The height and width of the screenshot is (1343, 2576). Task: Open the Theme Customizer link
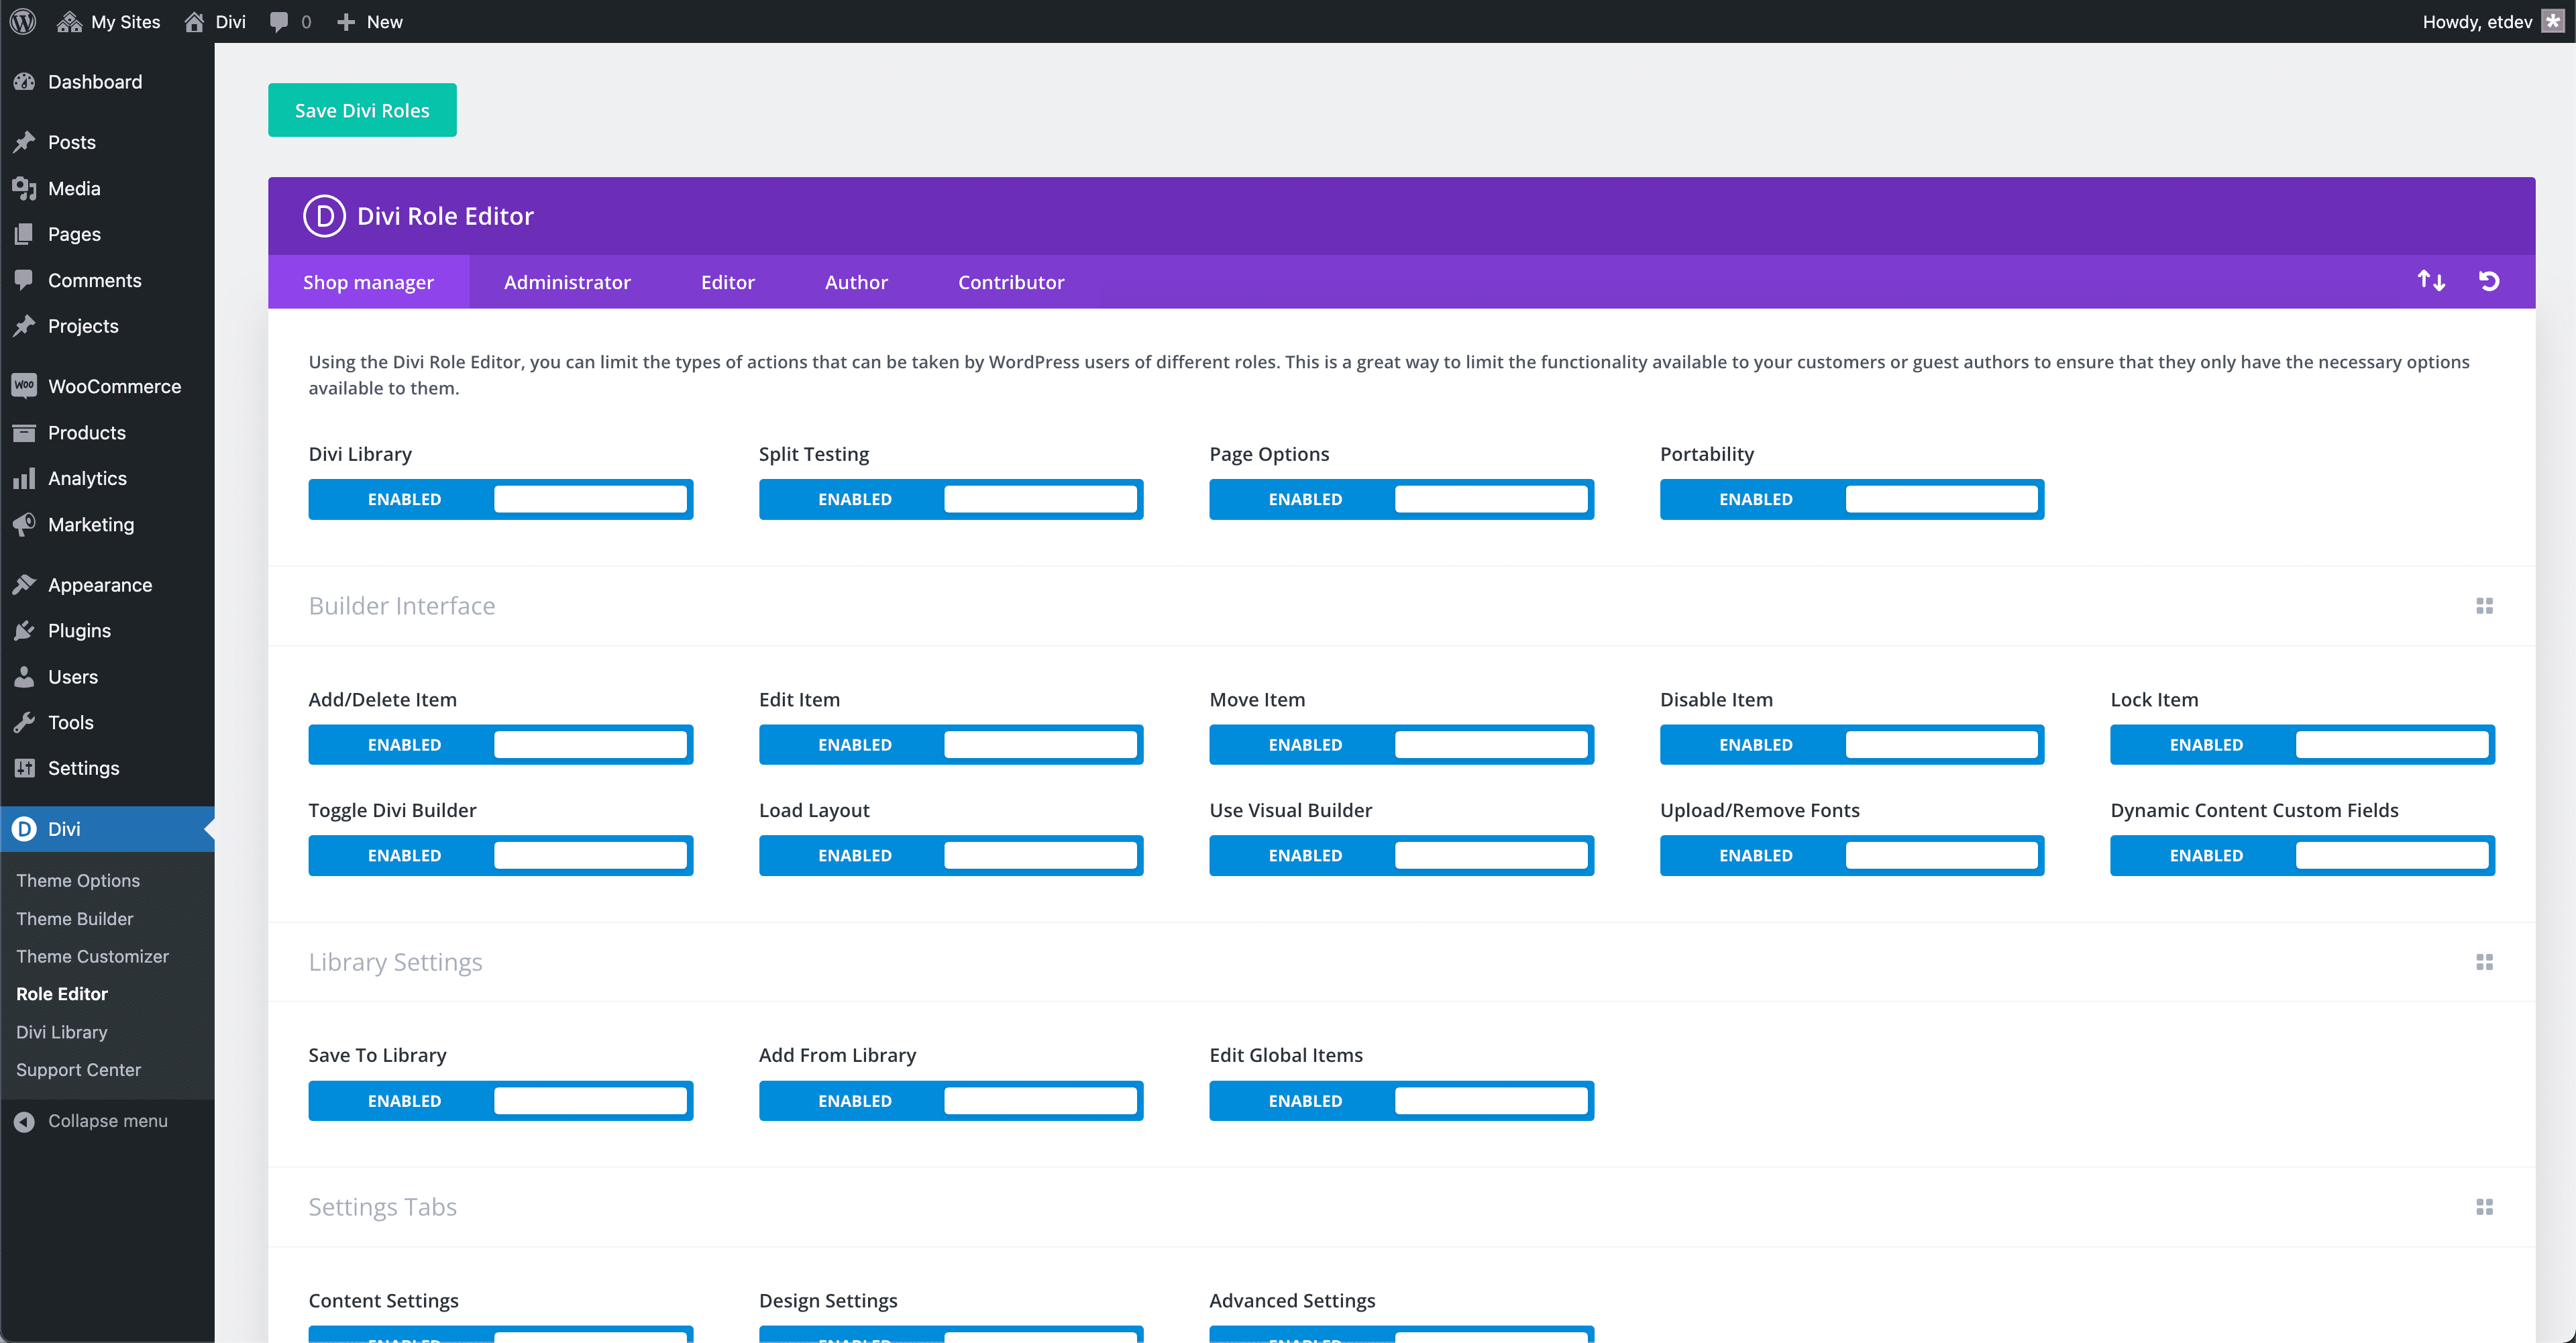point(92,956)
